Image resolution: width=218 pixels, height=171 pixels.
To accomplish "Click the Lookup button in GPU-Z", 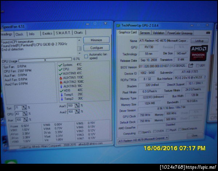I will (199, 41).
